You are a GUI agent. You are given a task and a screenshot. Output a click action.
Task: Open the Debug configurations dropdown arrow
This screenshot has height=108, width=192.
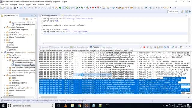click(74, 7)
